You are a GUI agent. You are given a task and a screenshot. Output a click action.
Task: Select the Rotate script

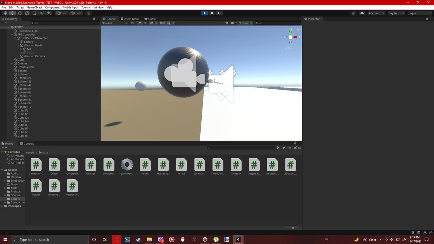pos(181,166)
